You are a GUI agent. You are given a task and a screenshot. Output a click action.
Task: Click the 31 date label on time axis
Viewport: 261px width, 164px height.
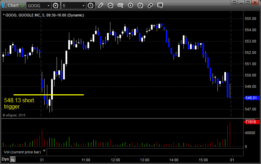click(42, 160)
